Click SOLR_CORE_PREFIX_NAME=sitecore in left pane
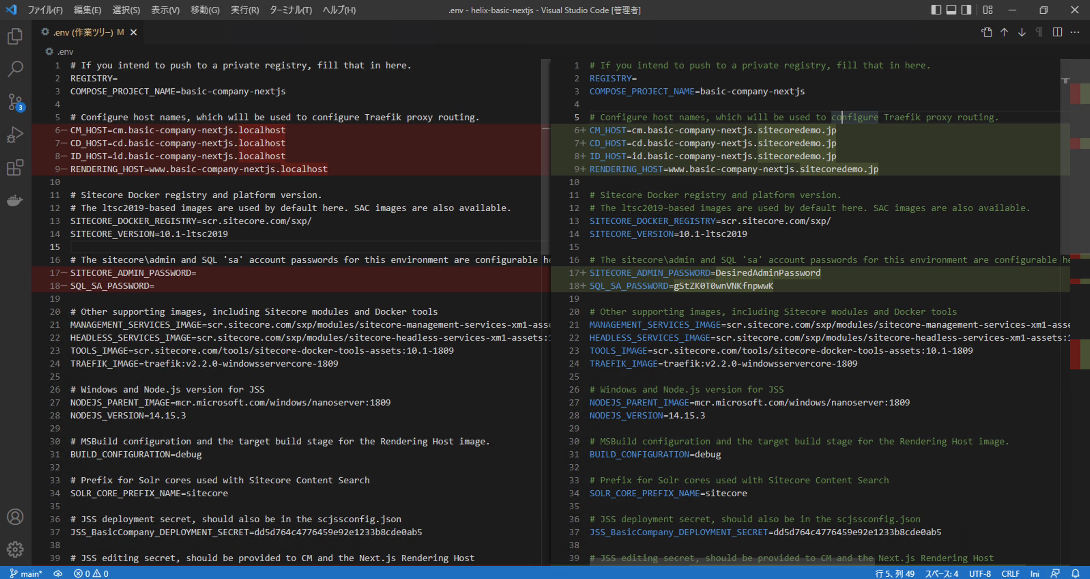 pyautogui.click(x=149, y=493)
